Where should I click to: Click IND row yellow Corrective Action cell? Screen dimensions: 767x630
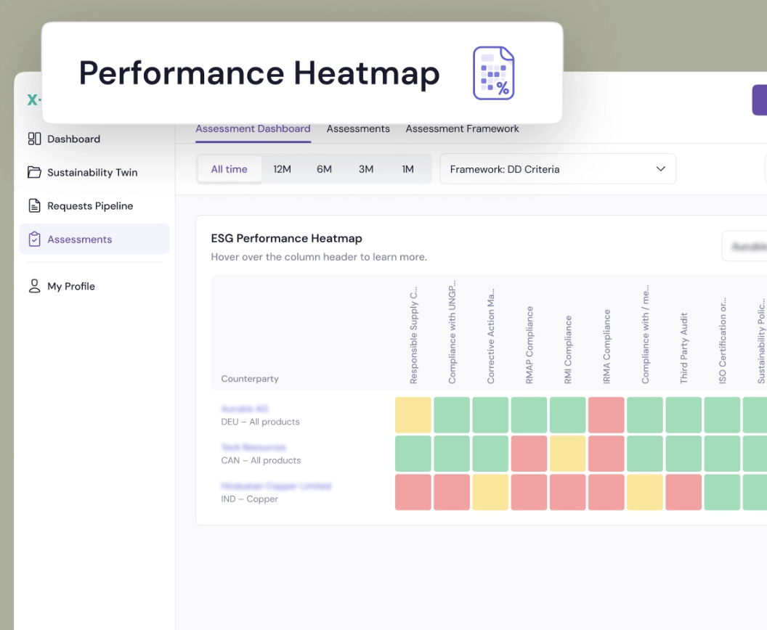click(490, 492)
